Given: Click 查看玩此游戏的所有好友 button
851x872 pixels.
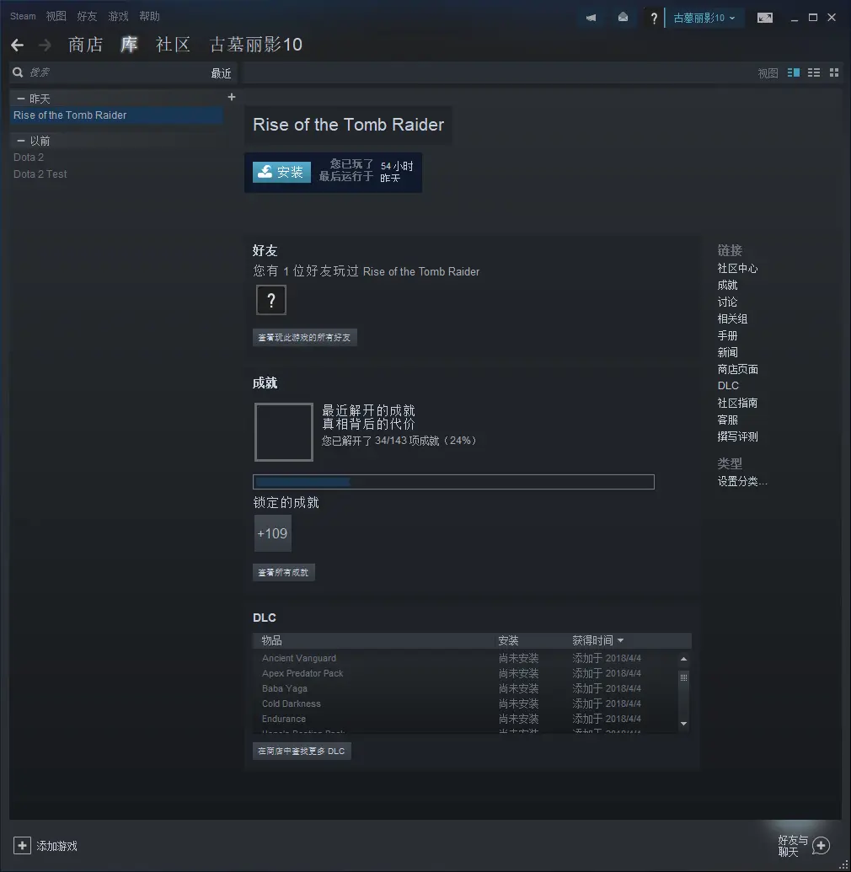Looking at the screenshot, I should [304, 338].
